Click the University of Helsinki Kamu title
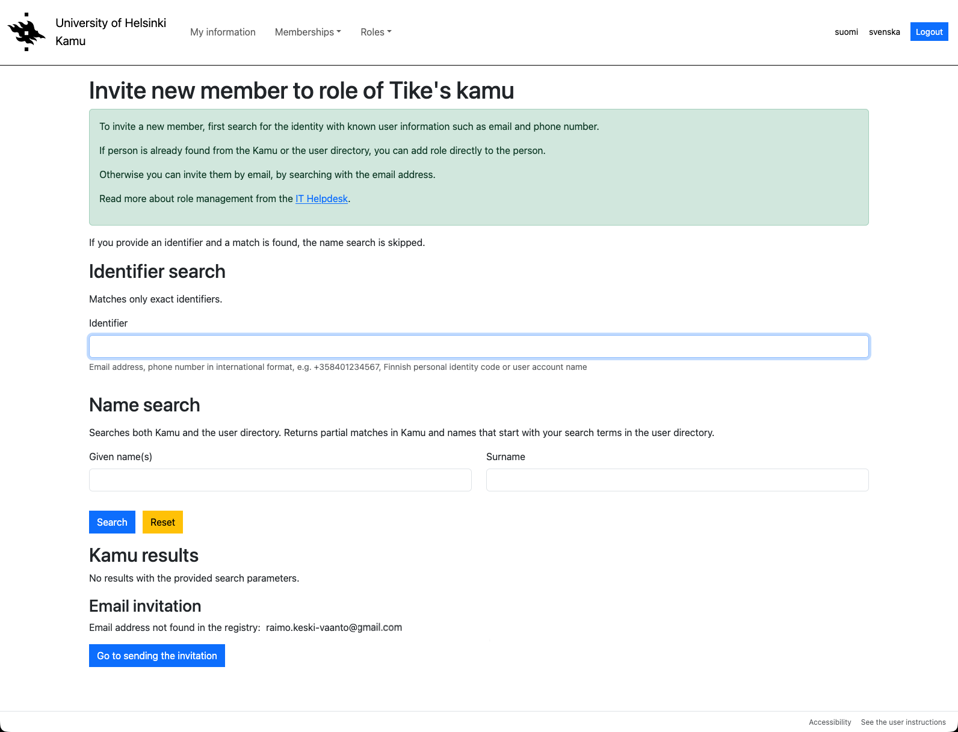 pos(111,32)
